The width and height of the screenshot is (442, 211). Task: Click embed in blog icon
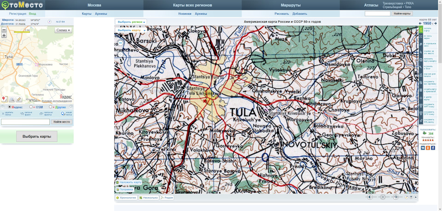point(420,67)
